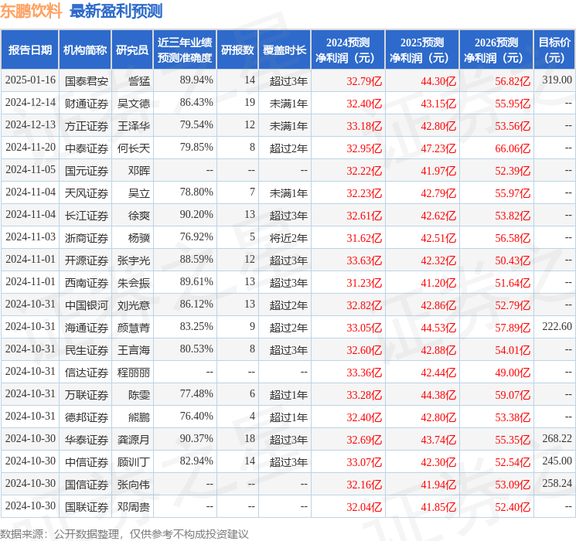Click researcher name 吴文德

(134, 104)
